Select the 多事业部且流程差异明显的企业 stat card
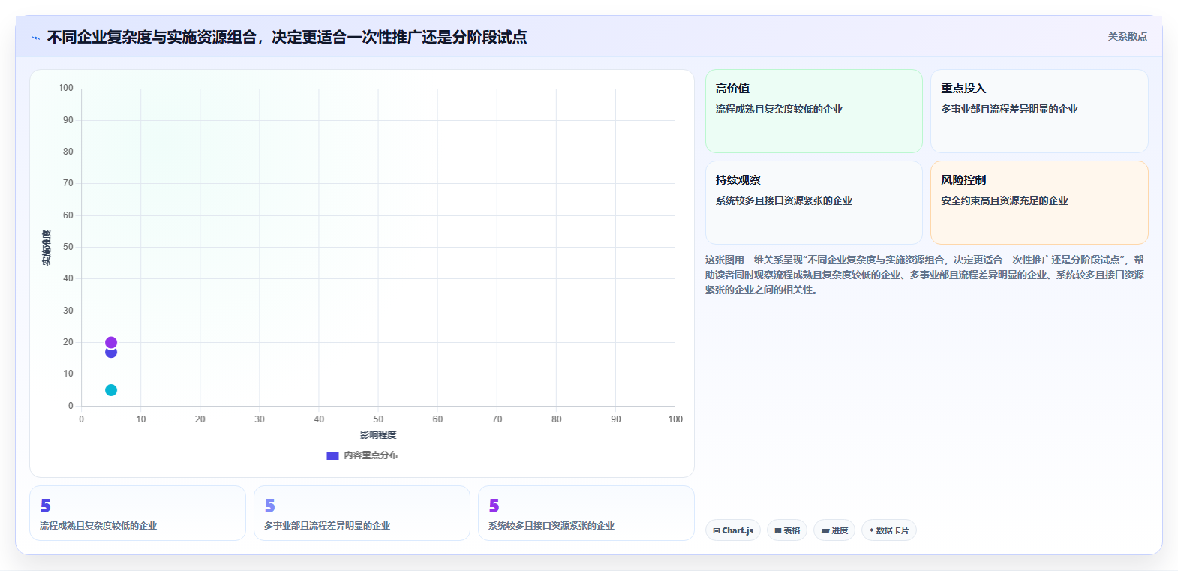Screen dimensions: 1178x571 (x=362, y=513)
